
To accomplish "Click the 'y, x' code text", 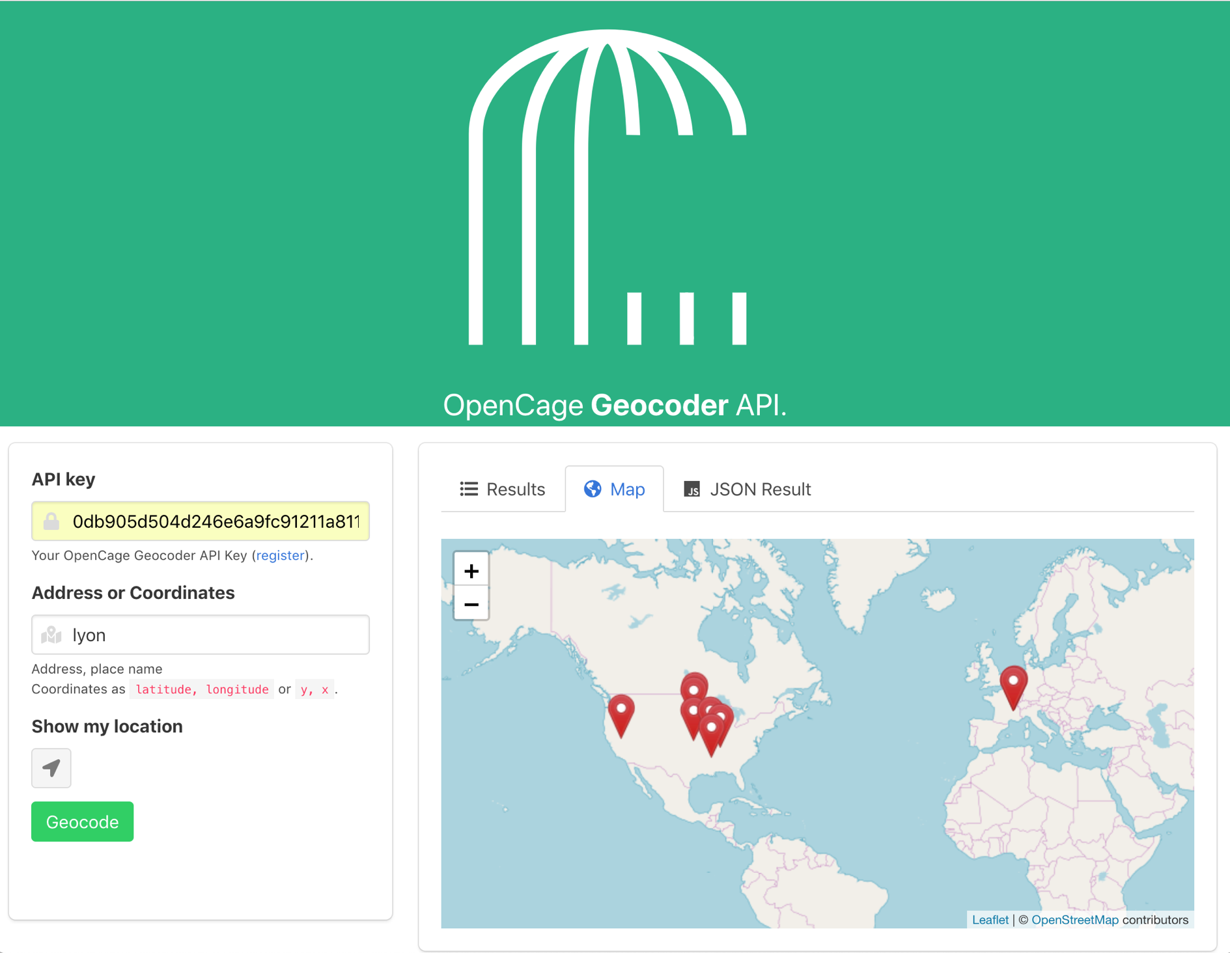I will tap(314, 689).
